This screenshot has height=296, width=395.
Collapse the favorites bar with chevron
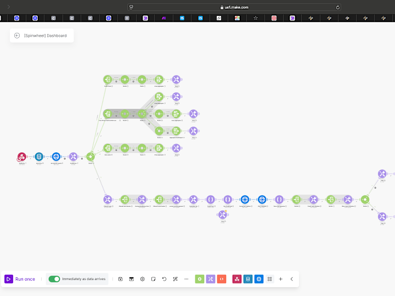pyautogui.click(x=292, y=279)
